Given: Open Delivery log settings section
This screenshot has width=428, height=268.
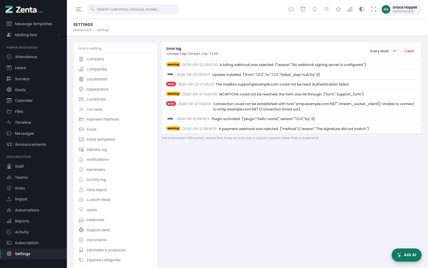Looking at the screenshot, I should 115,150.
